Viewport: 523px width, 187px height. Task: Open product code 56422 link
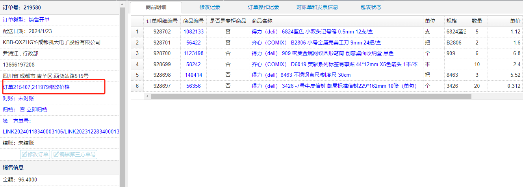(x=193, y=43)
